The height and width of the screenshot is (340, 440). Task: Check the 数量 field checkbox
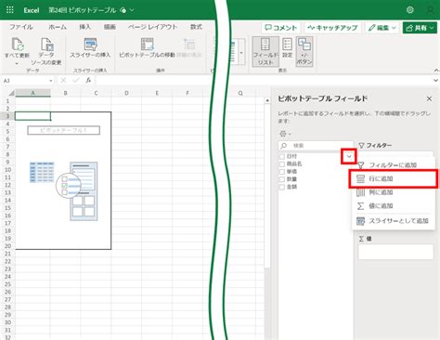tap(282, 179)
